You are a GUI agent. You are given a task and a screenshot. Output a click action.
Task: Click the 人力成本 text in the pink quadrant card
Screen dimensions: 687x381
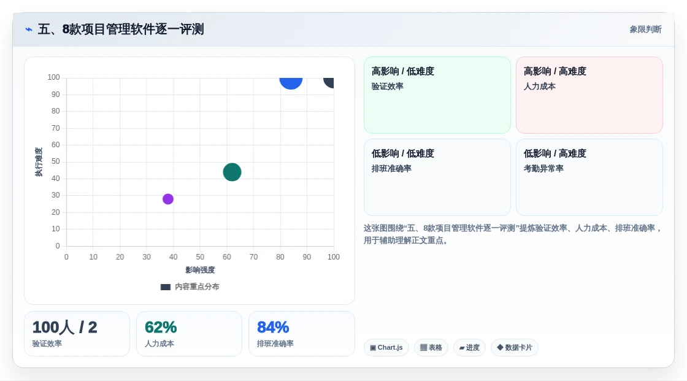coord(539,87)
